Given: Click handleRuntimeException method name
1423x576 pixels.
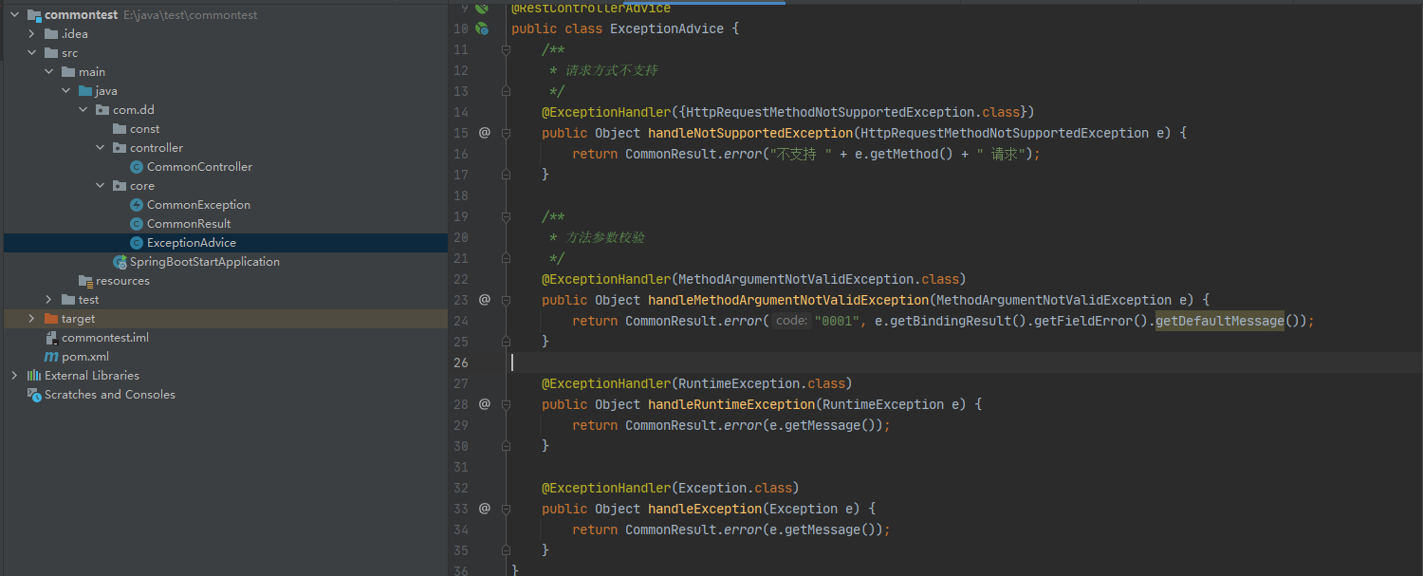Looking at the screenshot, I should (x=731, y=404).
